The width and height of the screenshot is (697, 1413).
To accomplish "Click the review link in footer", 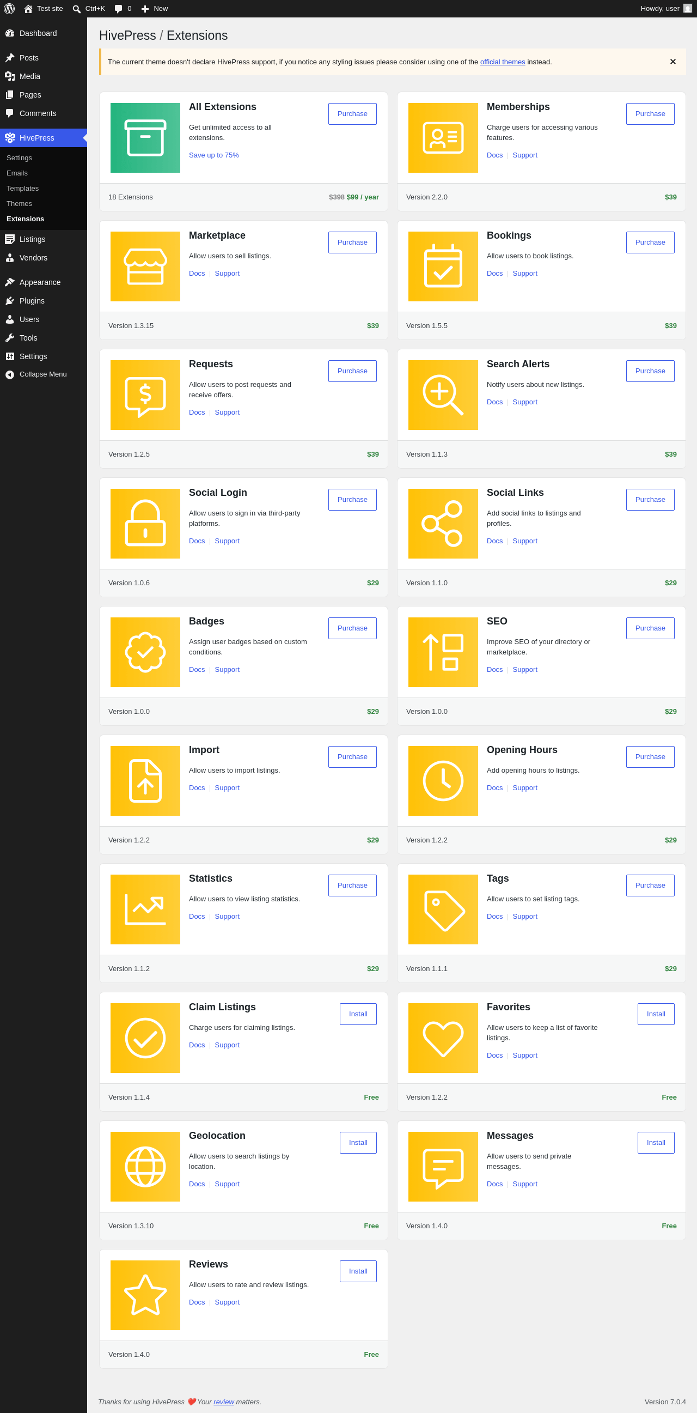I will pos(224,1402).
